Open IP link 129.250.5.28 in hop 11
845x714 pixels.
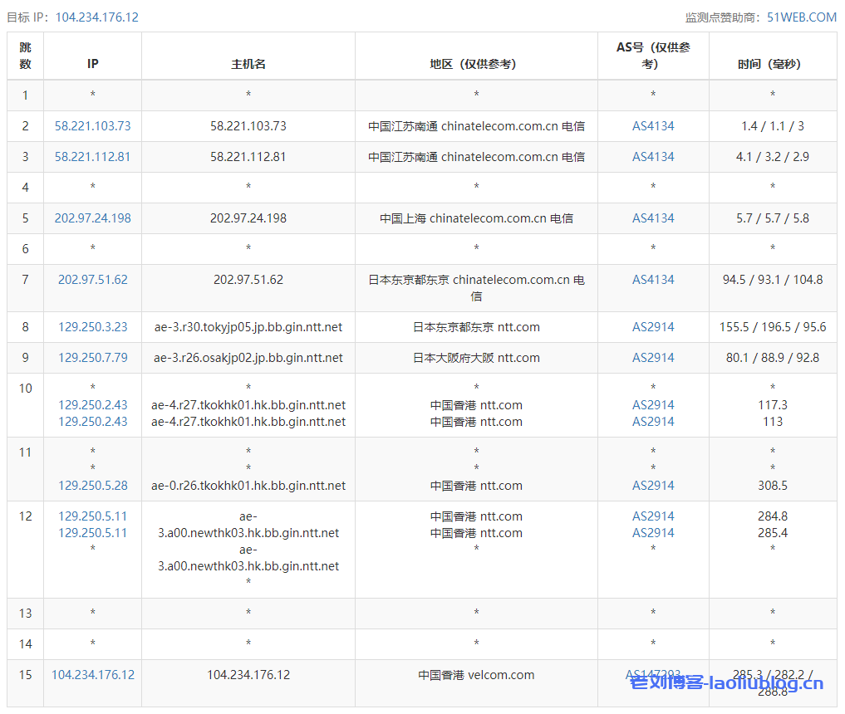pyautogui.click(x=92, y=486)
